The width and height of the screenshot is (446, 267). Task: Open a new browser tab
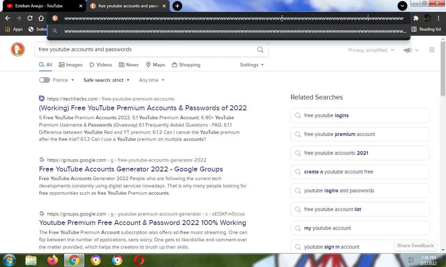pos(177,6)
